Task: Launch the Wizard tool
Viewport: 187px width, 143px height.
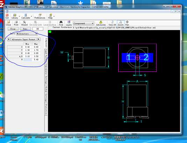Action: click(x=24, y=23)
